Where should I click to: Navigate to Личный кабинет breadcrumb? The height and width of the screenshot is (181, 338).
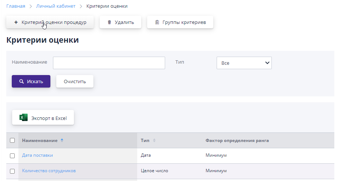56,6
